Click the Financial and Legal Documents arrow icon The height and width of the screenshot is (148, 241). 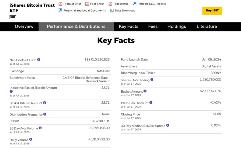point(60,10)
